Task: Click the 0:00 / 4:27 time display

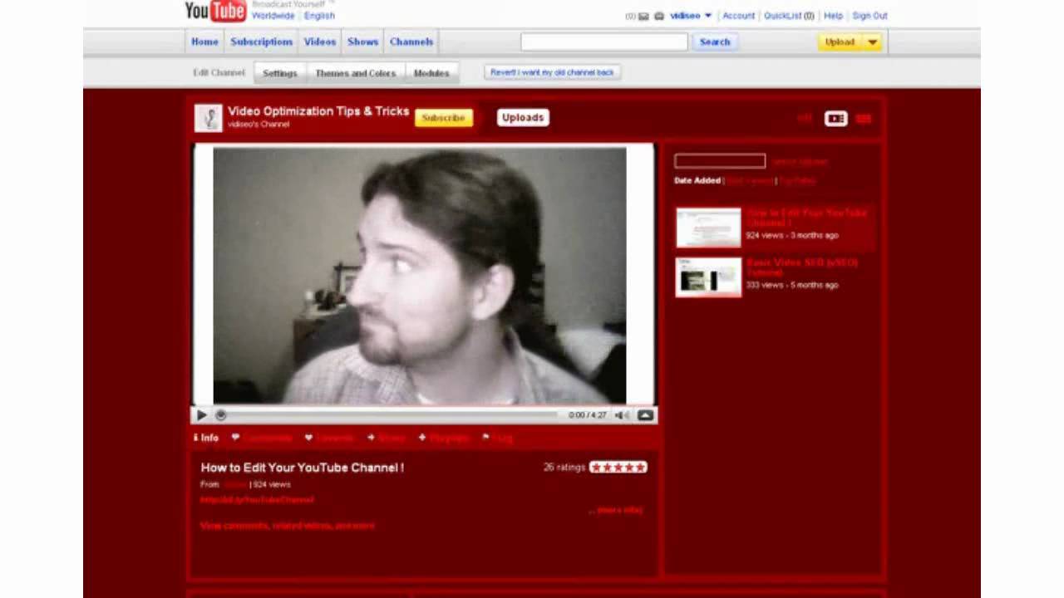Action: pyautogui.click(x=587, y=415)
